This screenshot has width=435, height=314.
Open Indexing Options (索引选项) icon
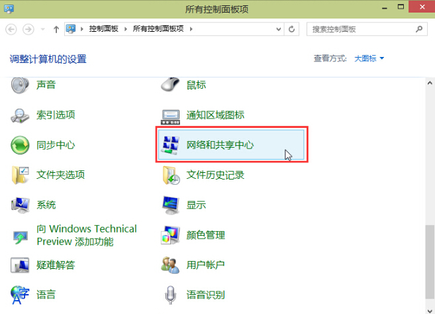click(21, 115)
